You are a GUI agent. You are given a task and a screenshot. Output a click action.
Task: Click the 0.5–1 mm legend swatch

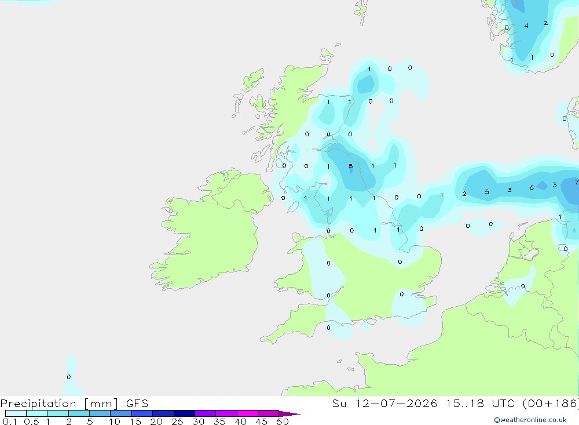point(37,413)
